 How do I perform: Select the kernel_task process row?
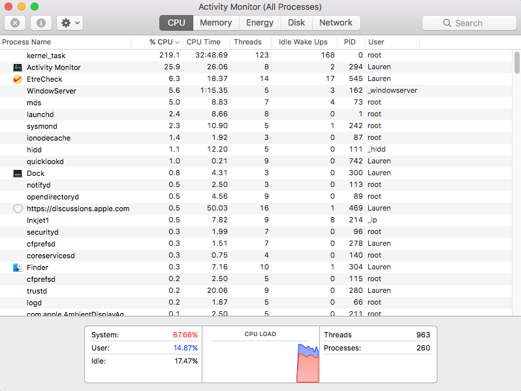click(256, 55)
